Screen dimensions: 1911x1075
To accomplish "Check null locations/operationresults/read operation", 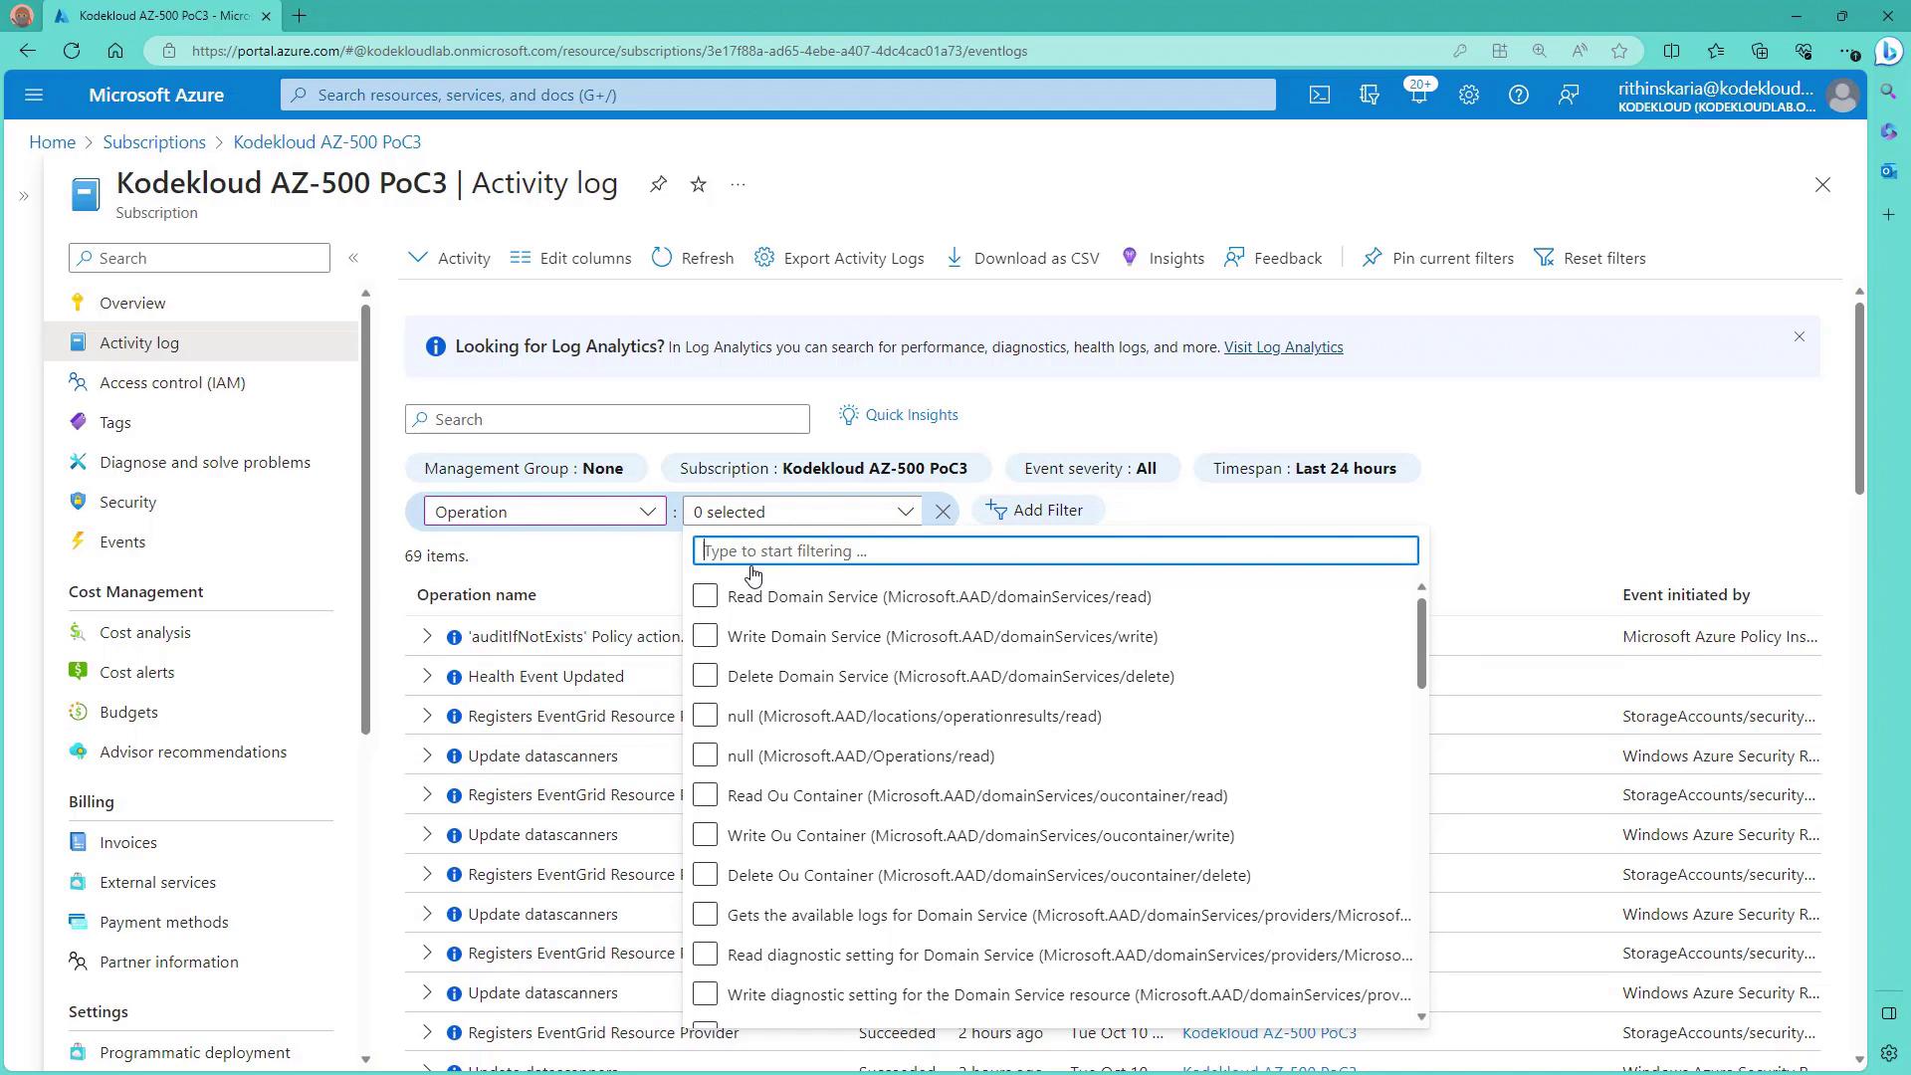I will (x=705, y=715).
